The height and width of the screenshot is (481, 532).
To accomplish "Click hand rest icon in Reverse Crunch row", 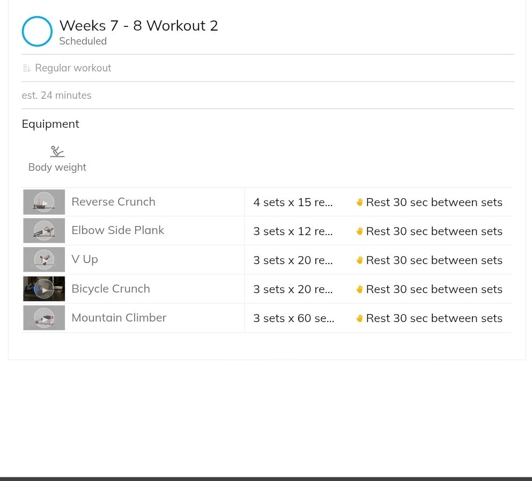I will pyautogui.click(x=360, y=202).
